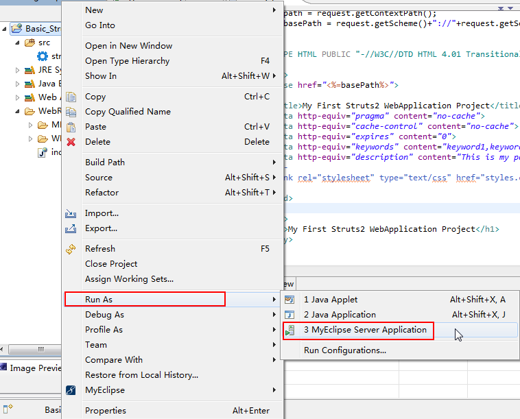Screen dimensions: 520x419
Task: Choose Open Type Hierarchy
Action: click(174, 61)
